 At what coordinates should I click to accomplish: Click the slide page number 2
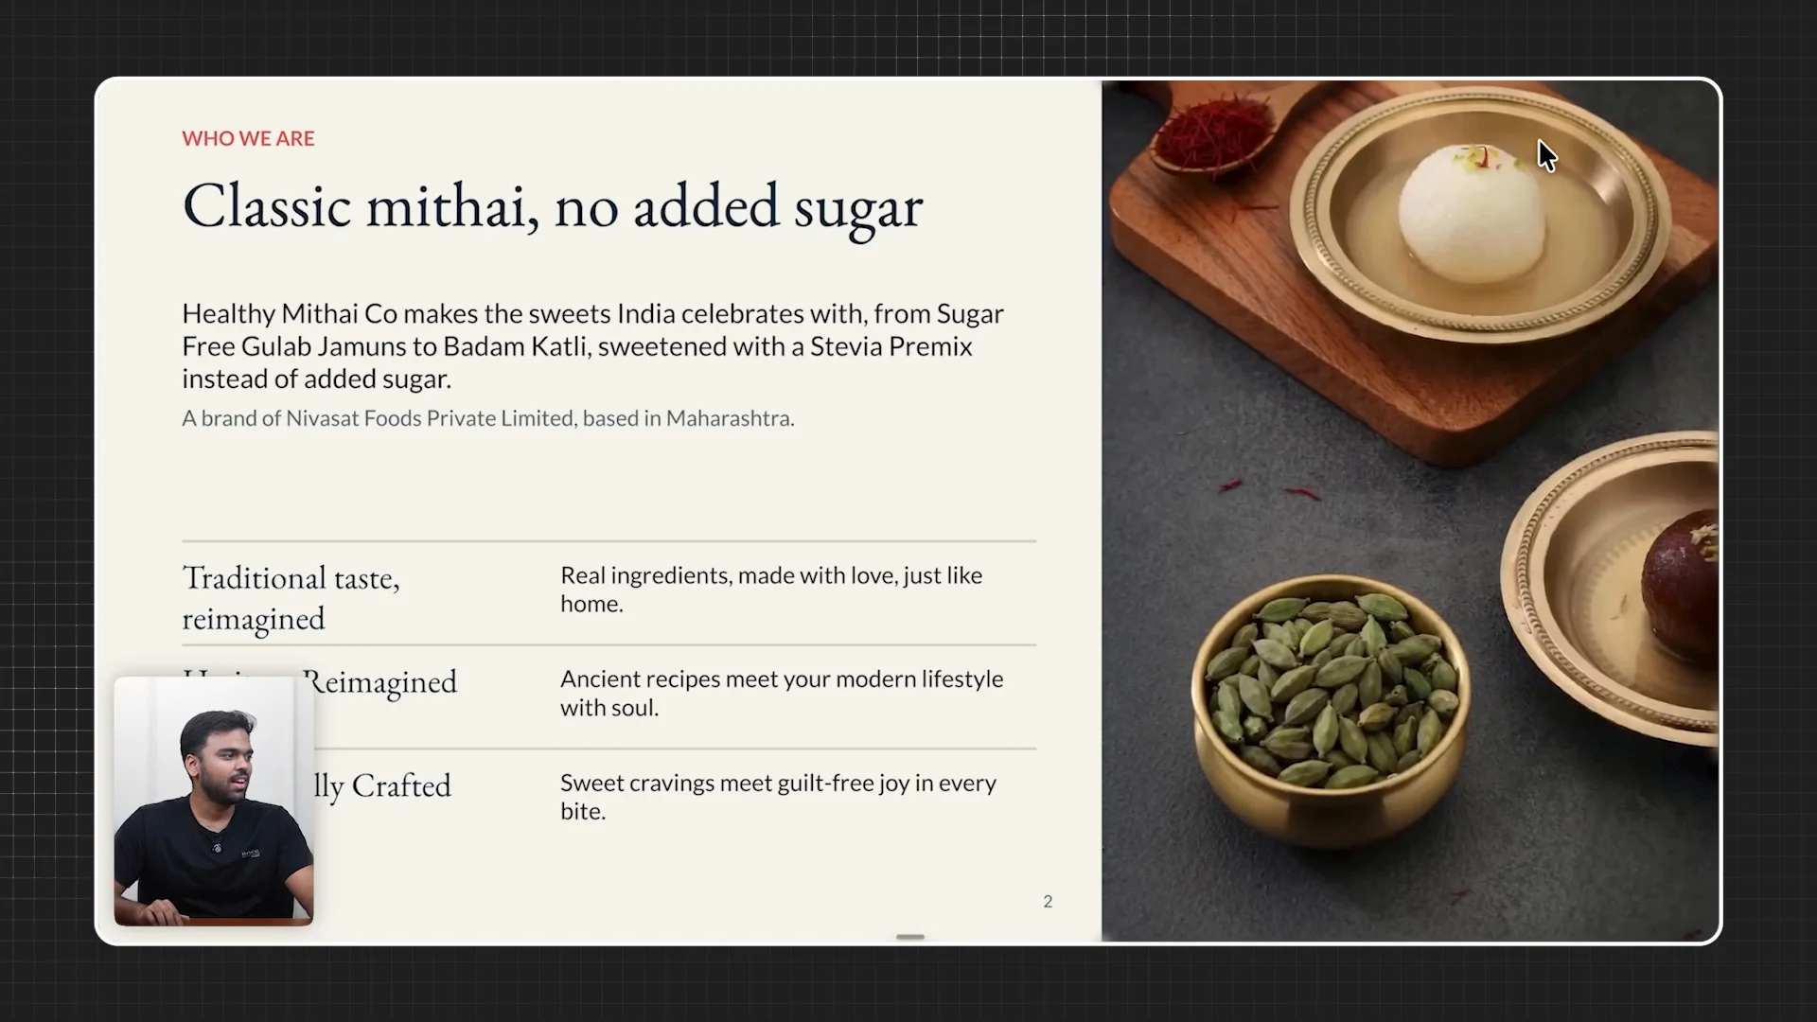click(x=1048, y=902)
